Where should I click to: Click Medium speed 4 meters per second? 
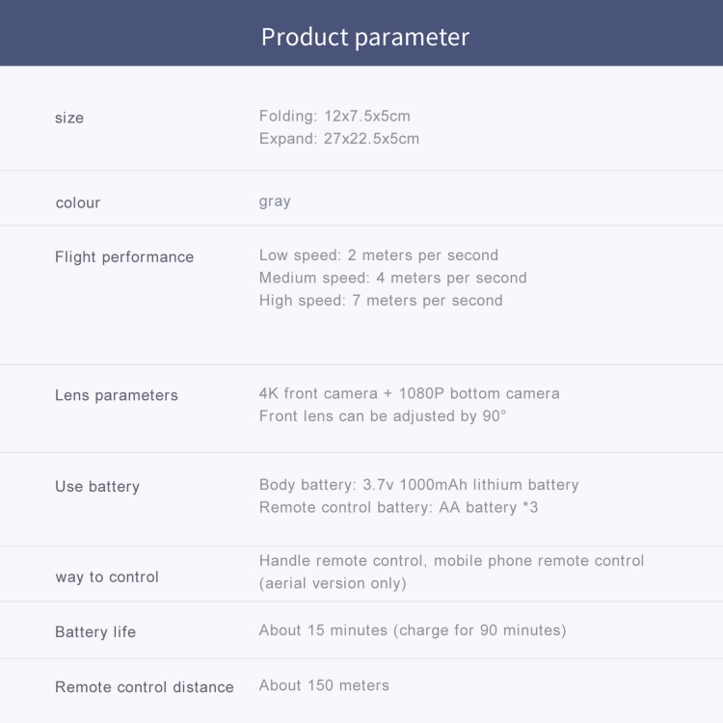[x=392, y=278]
